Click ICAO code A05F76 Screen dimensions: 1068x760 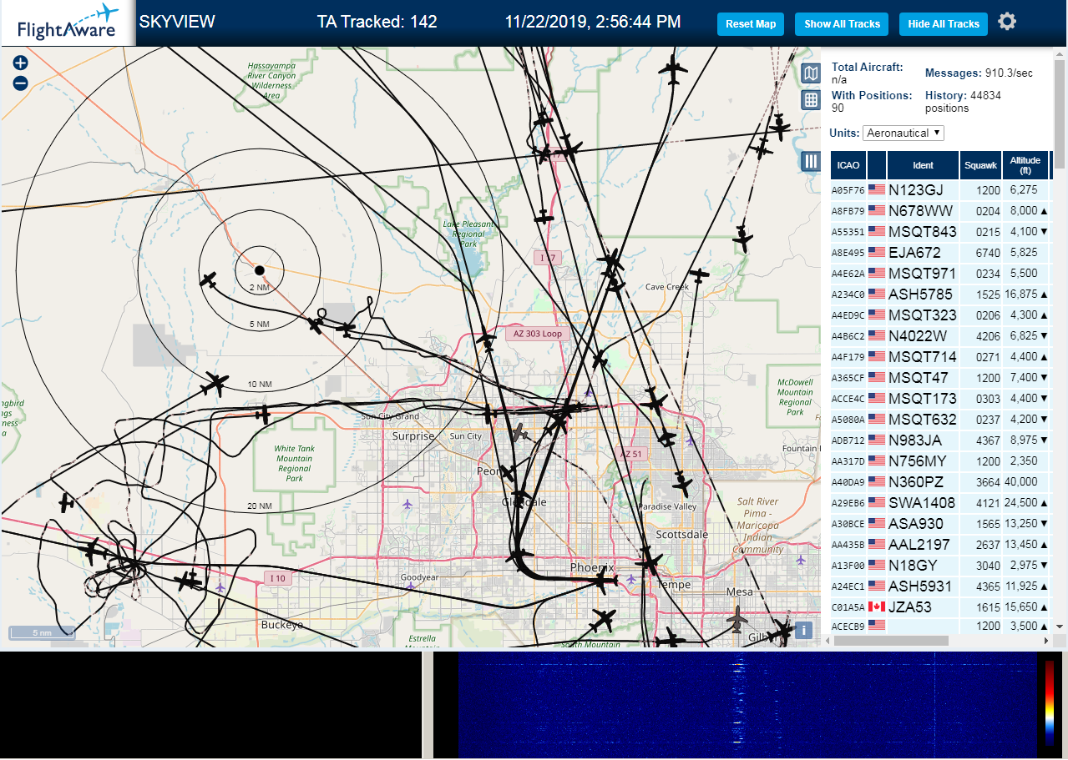coord(848,190)
